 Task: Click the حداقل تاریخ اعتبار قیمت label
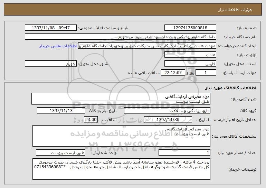click(x=235, y=120)
